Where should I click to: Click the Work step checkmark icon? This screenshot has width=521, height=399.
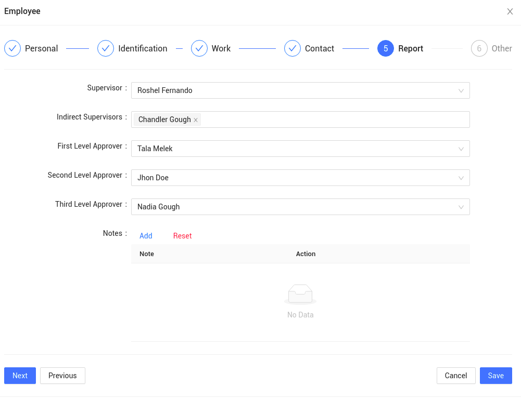tap(199, 48)
